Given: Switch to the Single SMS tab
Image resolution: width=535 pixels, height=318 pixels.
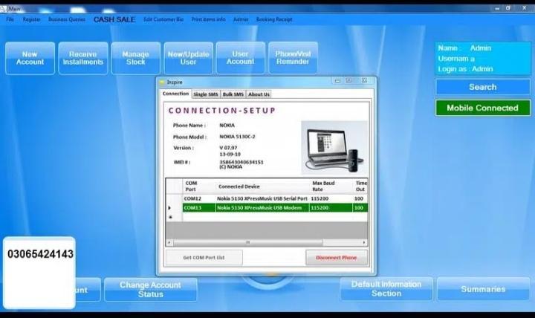Looking at the screenshot, I should tap(205, 94).
